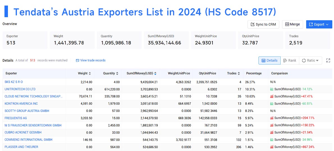Open exporter CUBRO ACRONET GESMBH
334x151 pixels.
[x=23, y=132]
